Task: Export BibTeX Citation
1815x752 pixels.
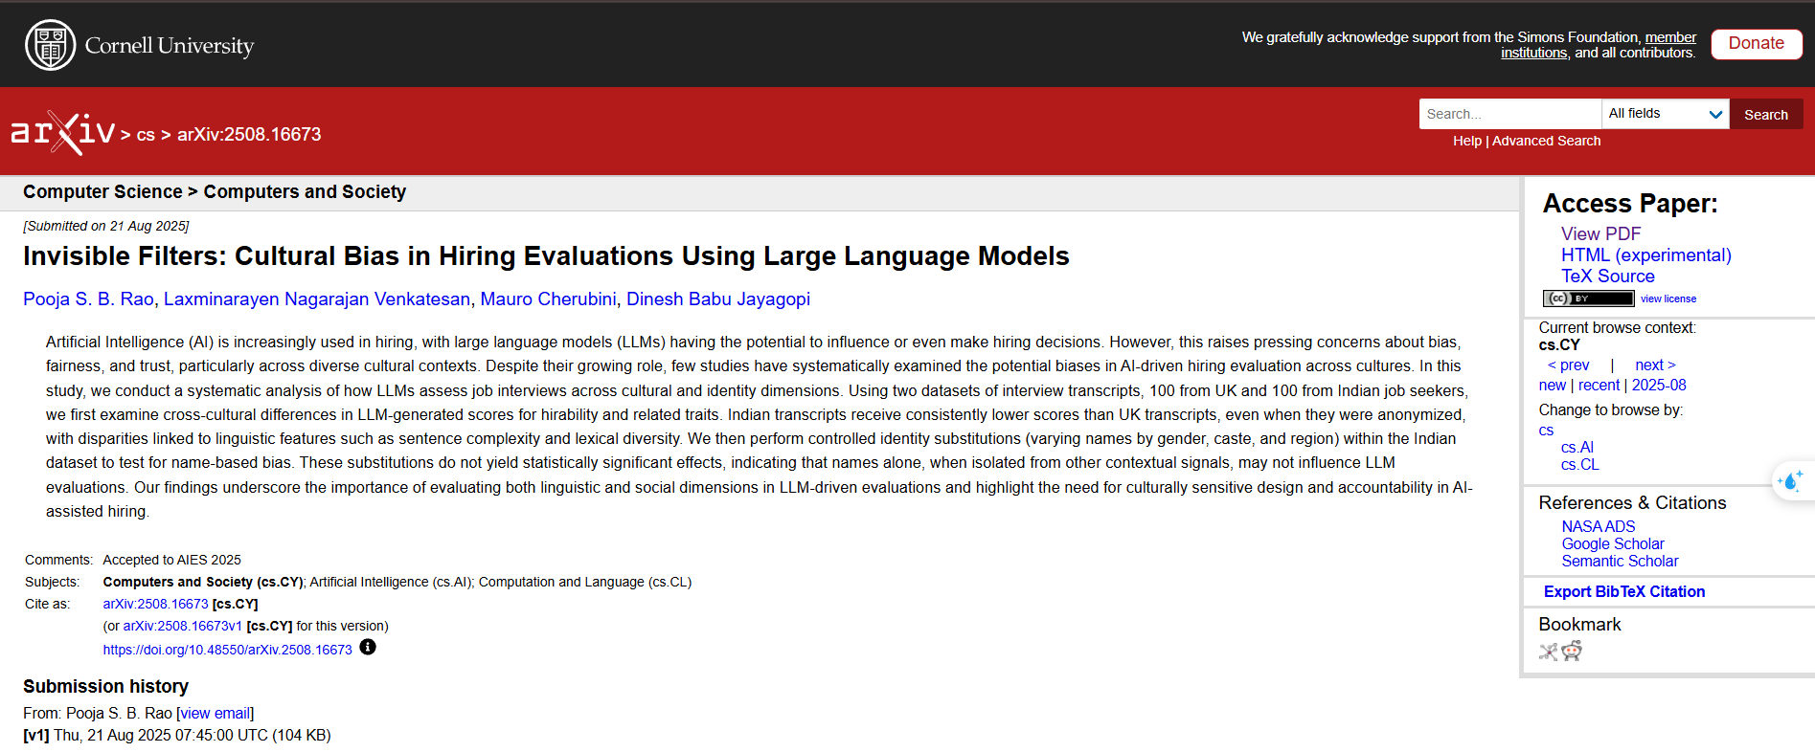Action: [1623, 592]
